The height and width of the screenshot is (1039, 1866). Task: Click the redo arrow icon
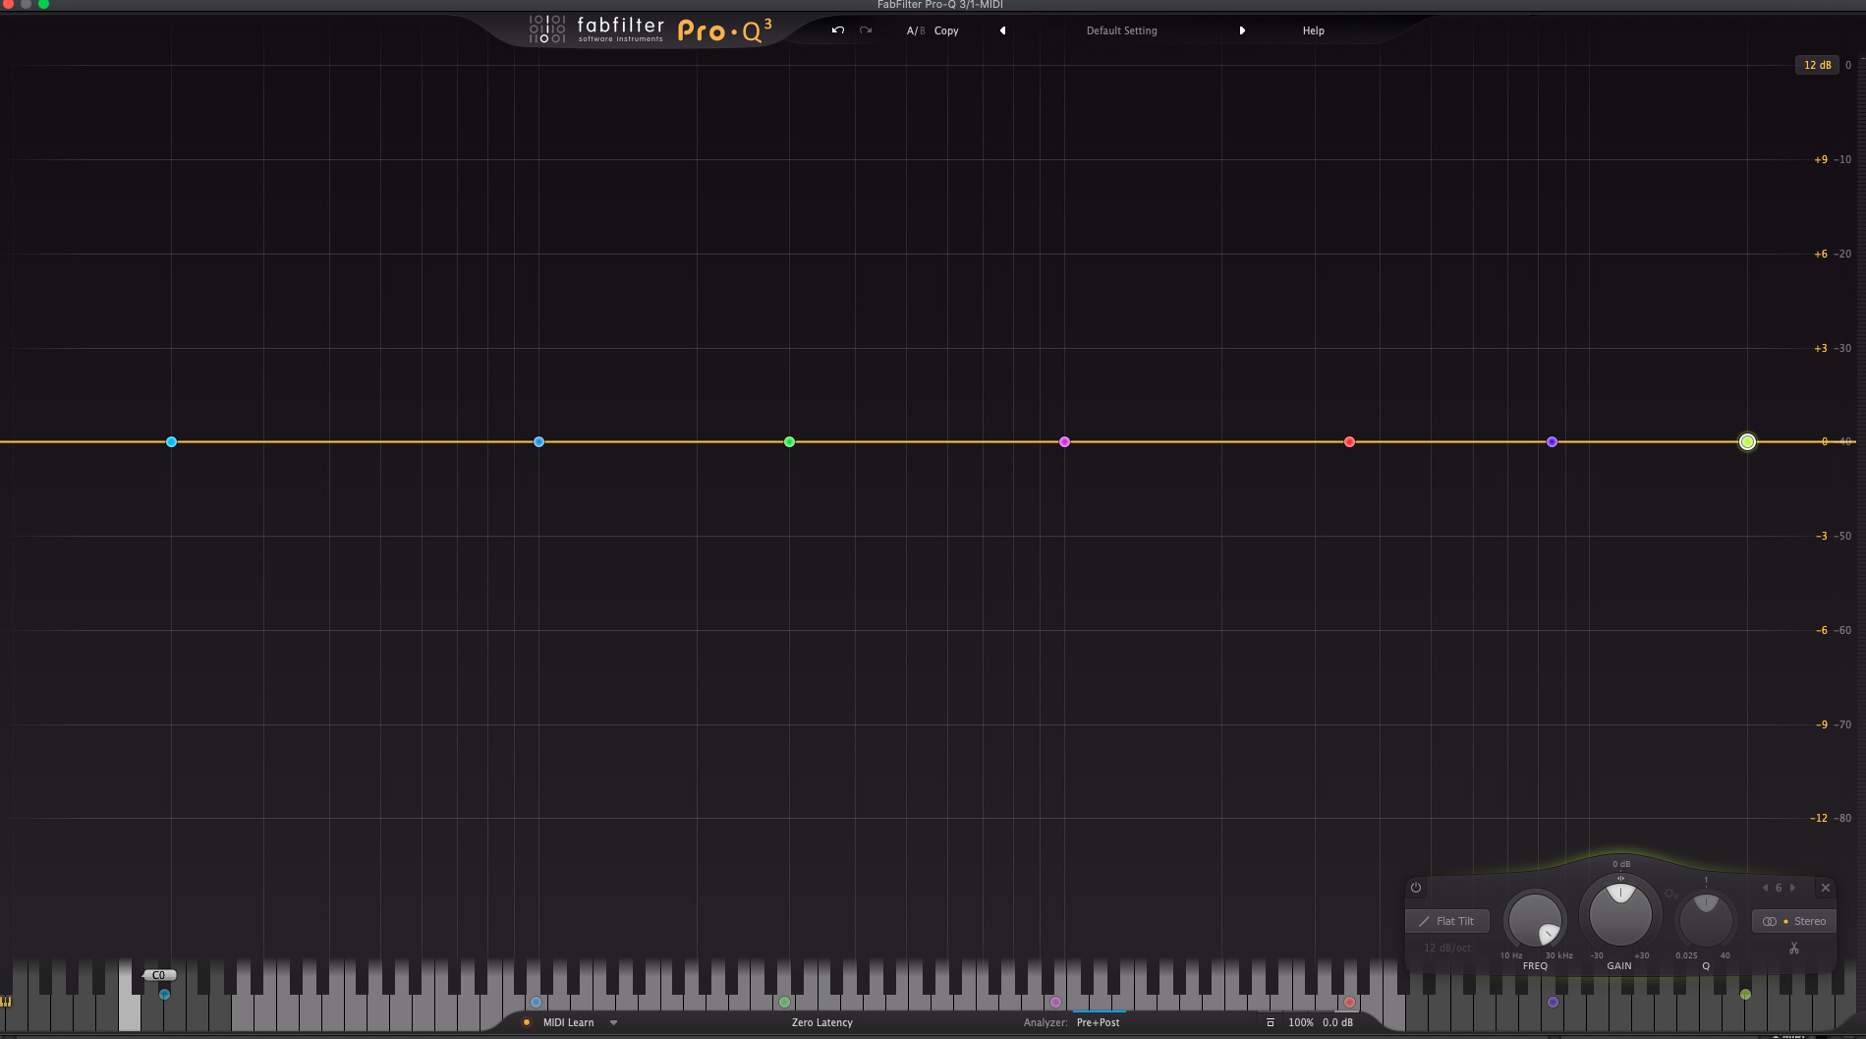(866, 30)
